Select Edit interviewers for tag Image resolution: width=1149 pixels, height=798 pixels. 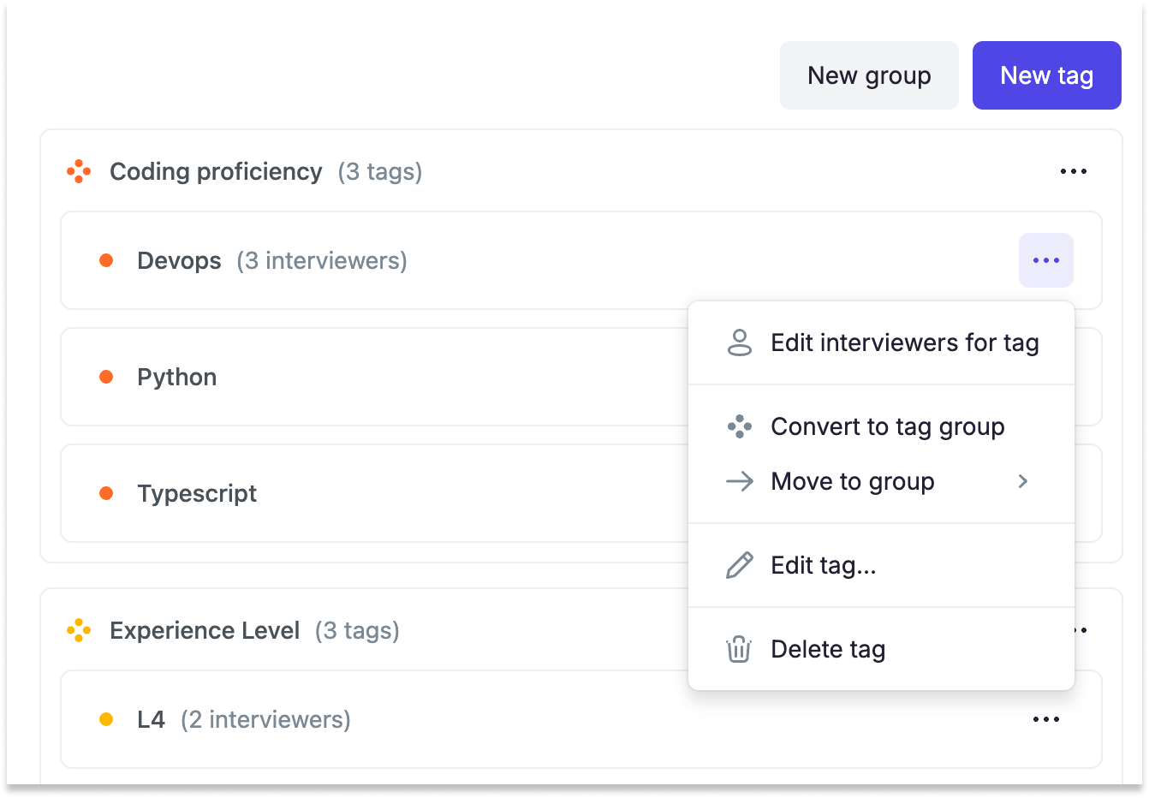tap(882, 342)
